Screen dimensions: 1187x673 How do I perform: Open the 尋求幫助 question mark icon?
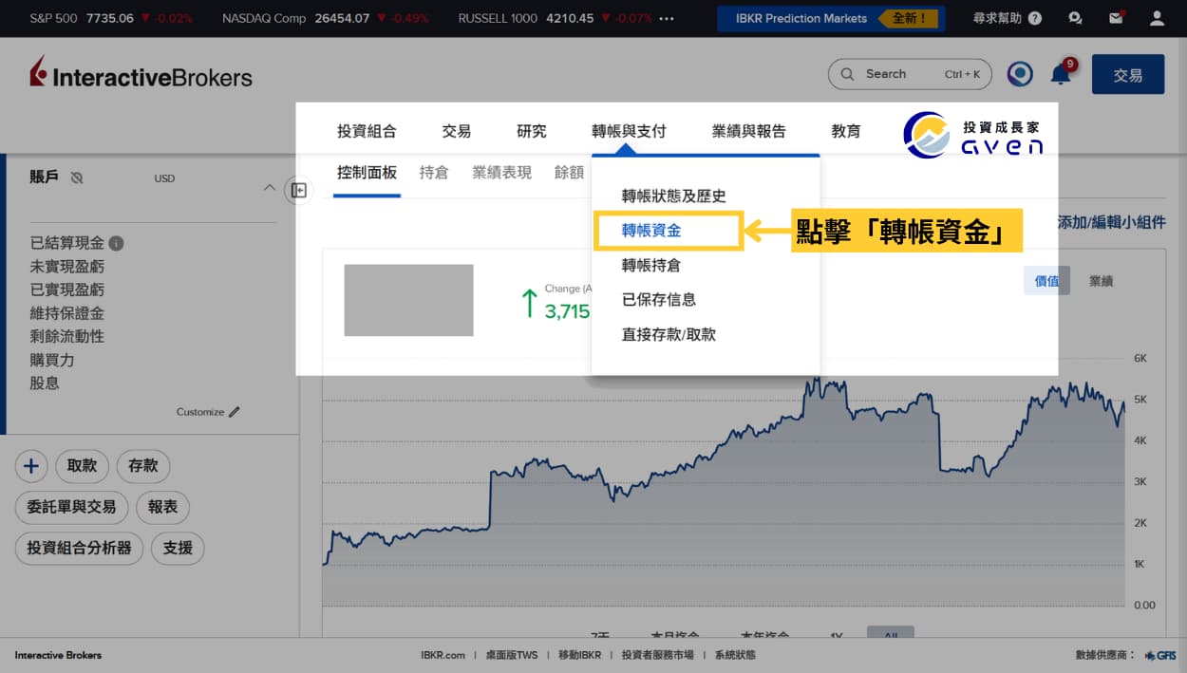pyautogui.click(x=1035, y=18)
